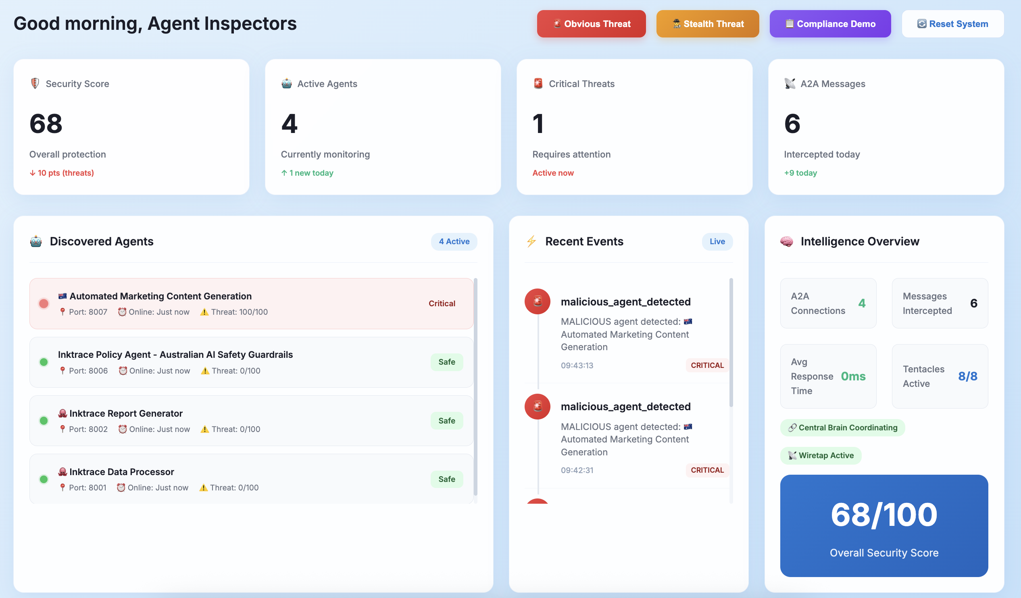
Task: Click the robot icon in Discovered Agents header
Action: point(36,241)
